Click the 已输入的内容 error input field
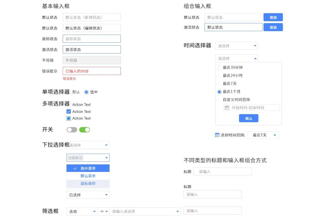Image resolution: width=323 pixels, height=220 pixels. (92, 71)
